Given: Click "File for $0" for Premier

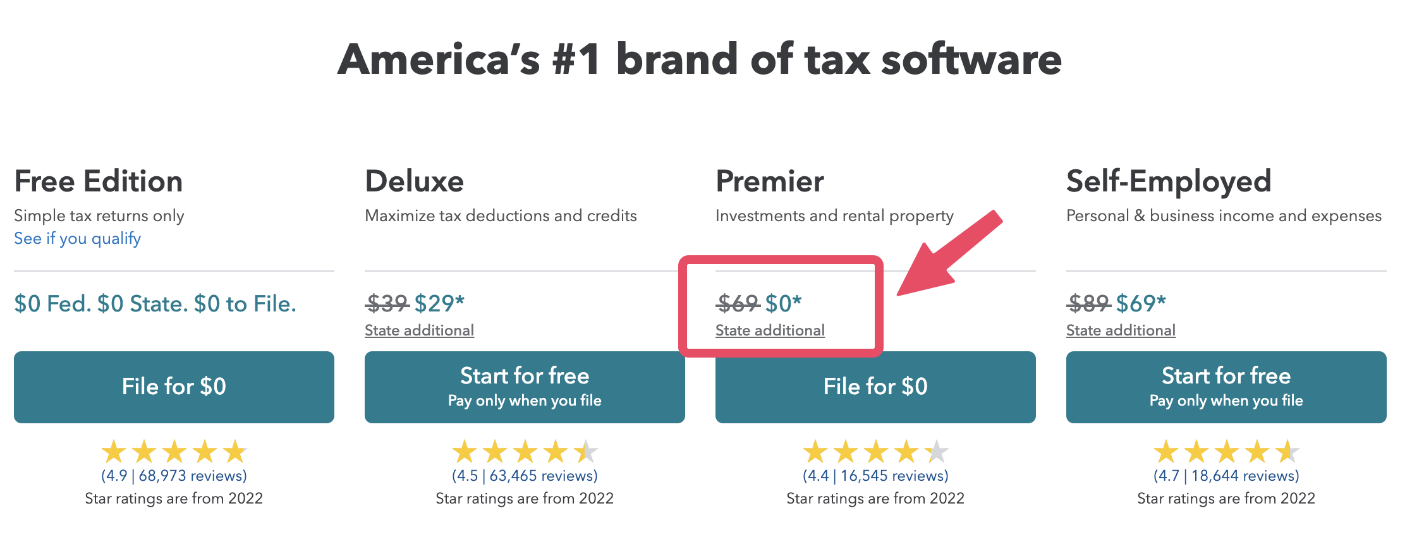Looking at the screenshot, I should pyautogui.click(x=875, y=387).
